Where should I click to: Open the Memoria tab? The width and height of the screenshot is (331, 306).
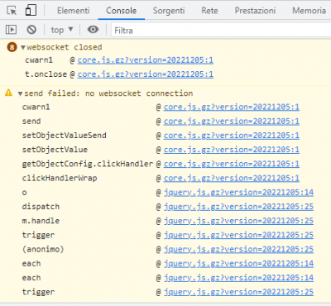tap(309, 11)
